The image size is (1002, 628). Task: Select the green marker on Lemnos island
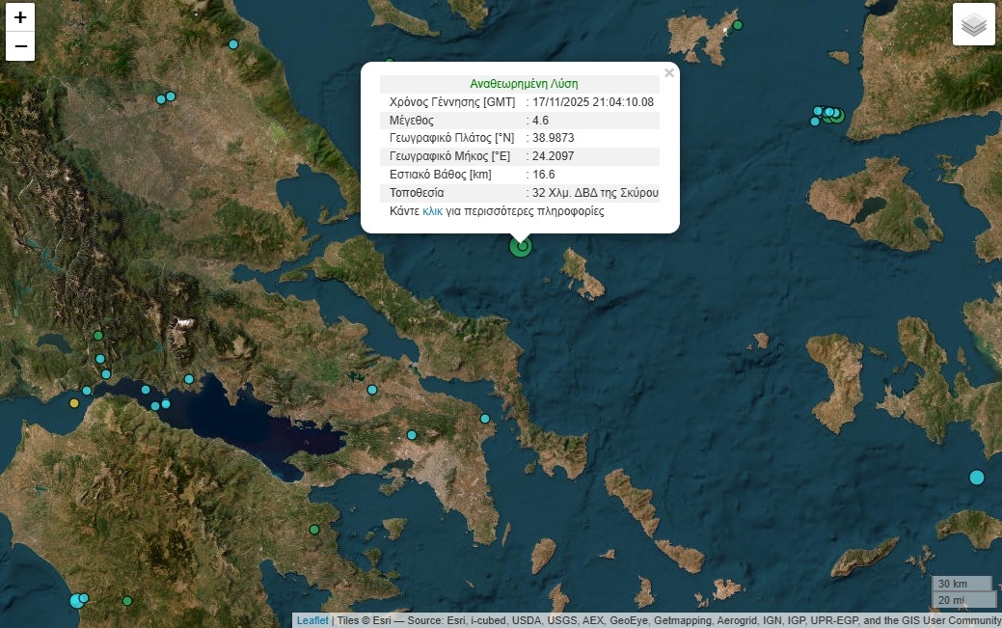point(738,25)
